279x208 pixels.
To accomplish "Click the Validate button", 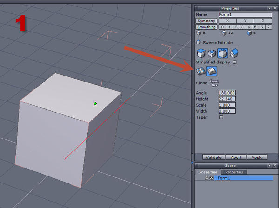I will click(x=214, y=158).
